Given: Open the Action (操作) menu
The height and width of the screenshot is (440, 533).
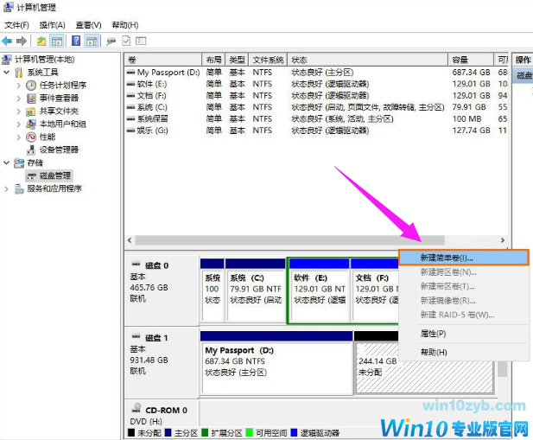Looking at the screenshot, I should [52, 25].
